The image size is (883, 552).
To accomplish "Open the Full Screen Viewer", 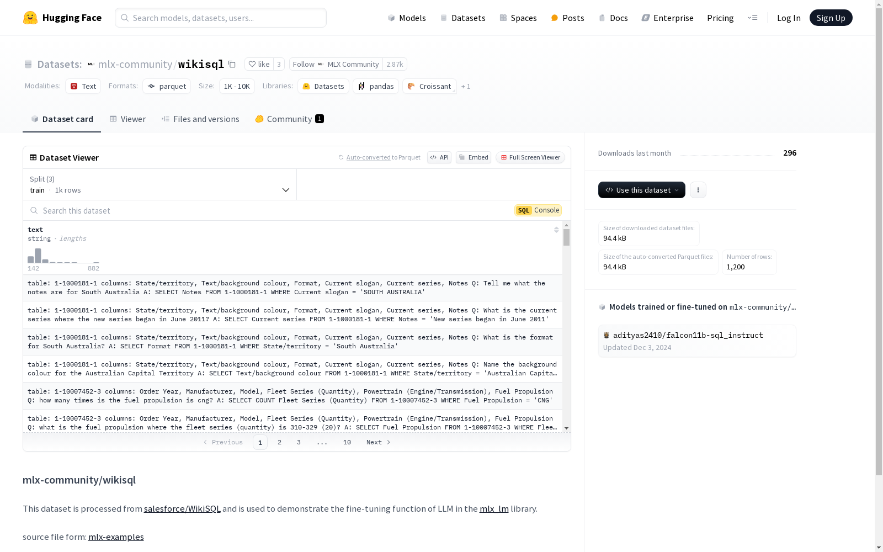I will (x=530, y=157).
